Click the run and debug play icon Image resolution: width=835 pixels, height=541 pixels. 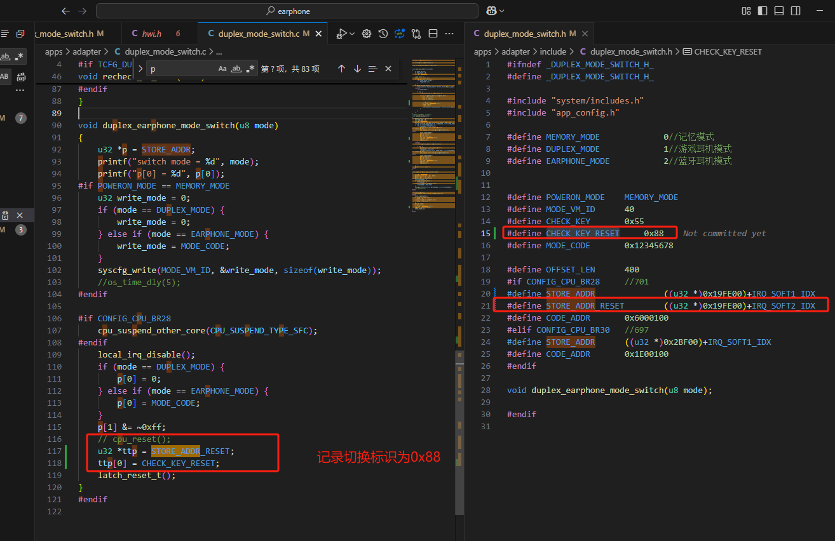coord(342,34)
